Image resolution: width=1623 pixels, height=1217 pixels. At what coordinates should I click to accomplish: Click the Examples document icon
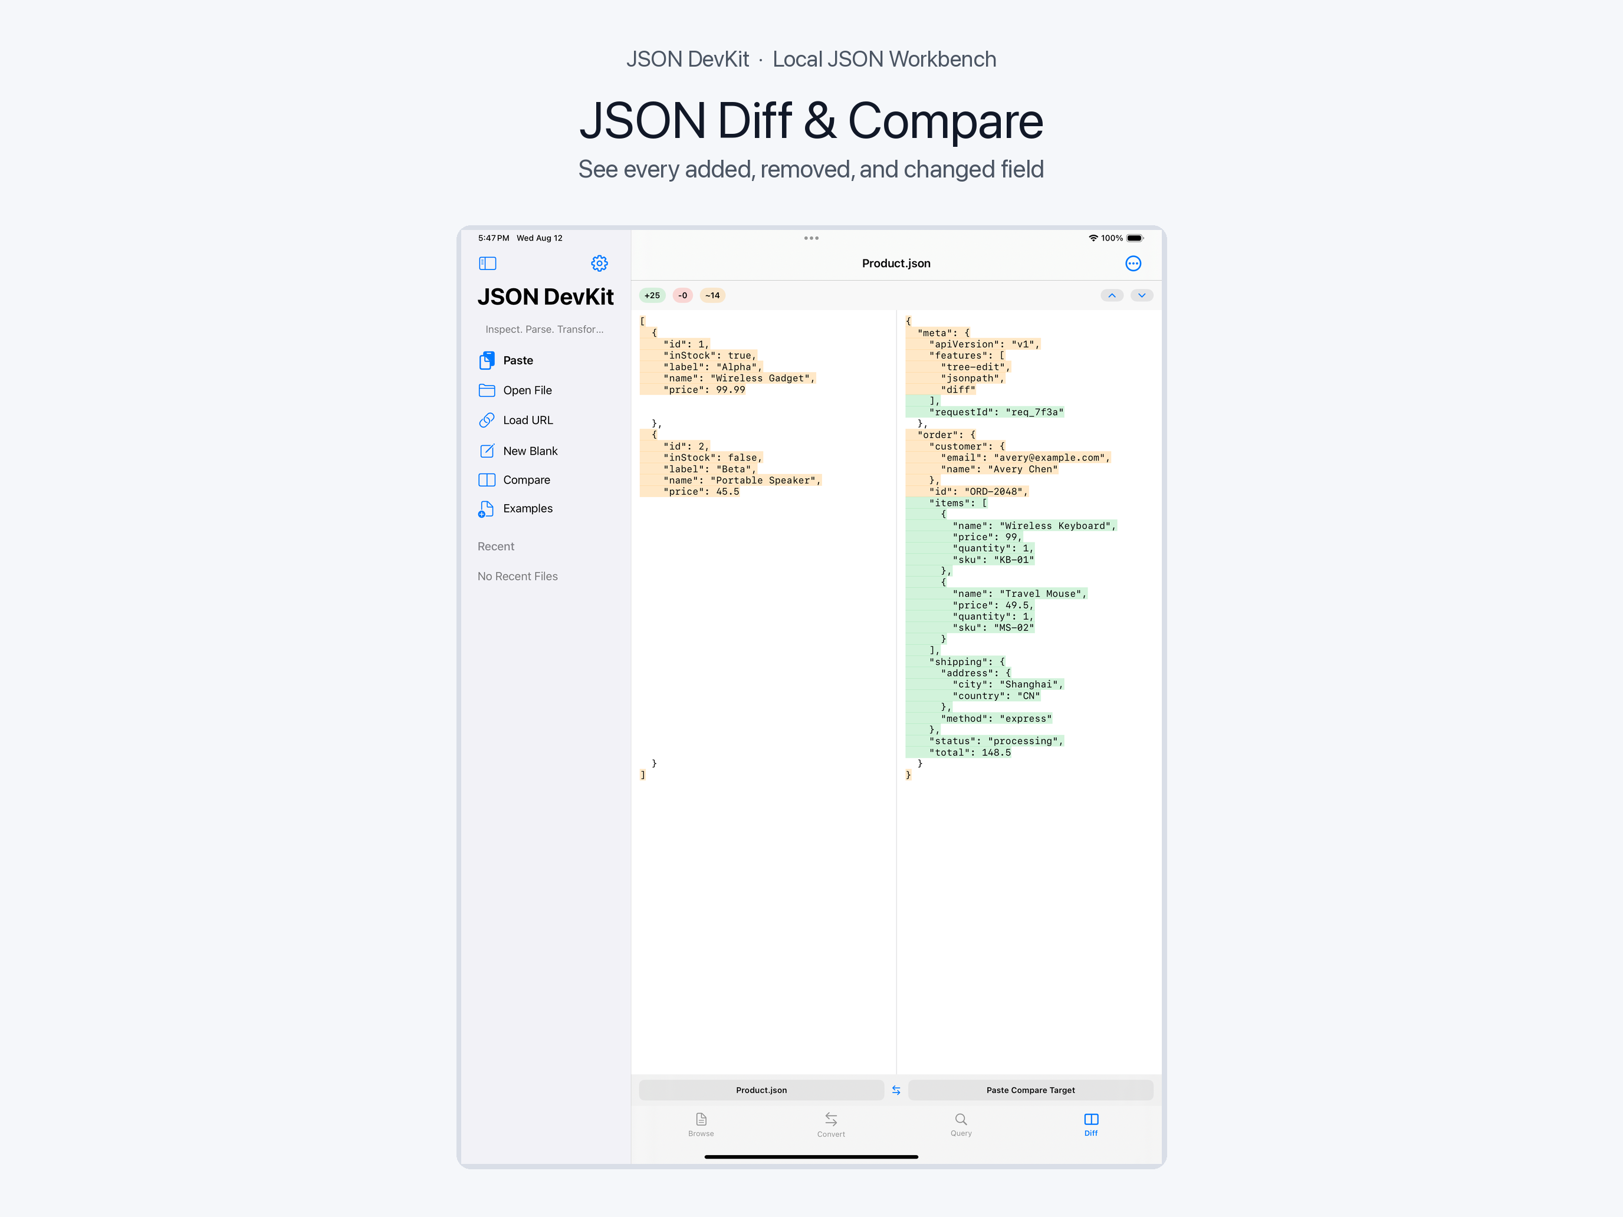point(487,508)
